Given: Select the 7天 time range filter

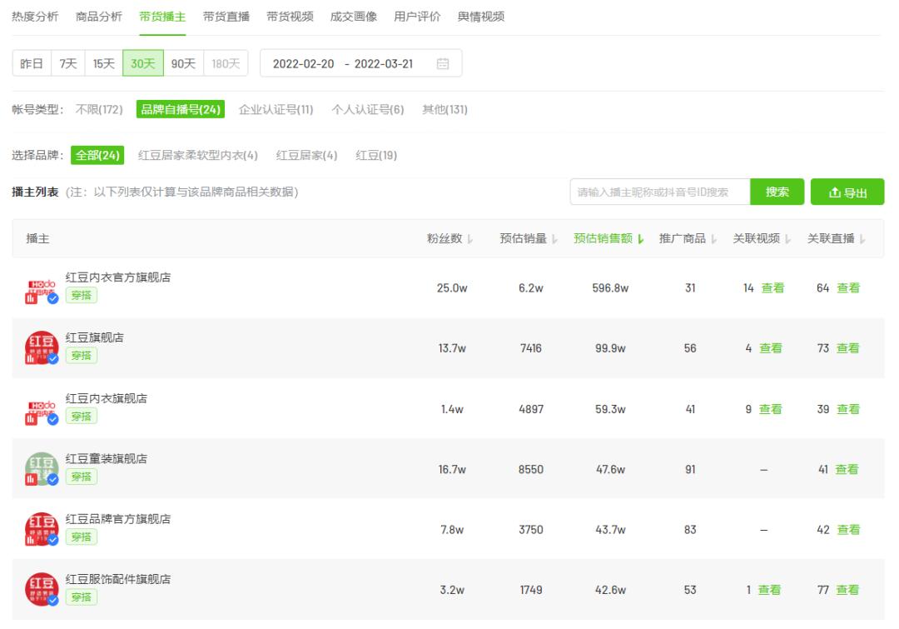Looking at the screenshot, I should pyautogui.click(x=66, y=63).
